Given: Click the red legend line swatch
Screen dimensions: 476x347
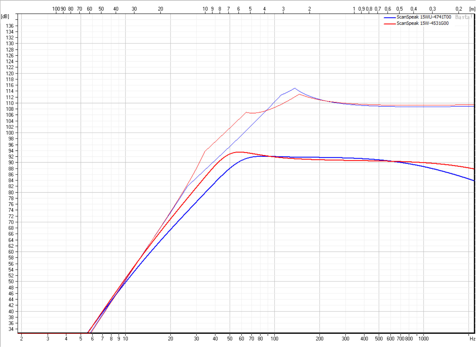Looking at the screenshot, I should tap(389, 24).
